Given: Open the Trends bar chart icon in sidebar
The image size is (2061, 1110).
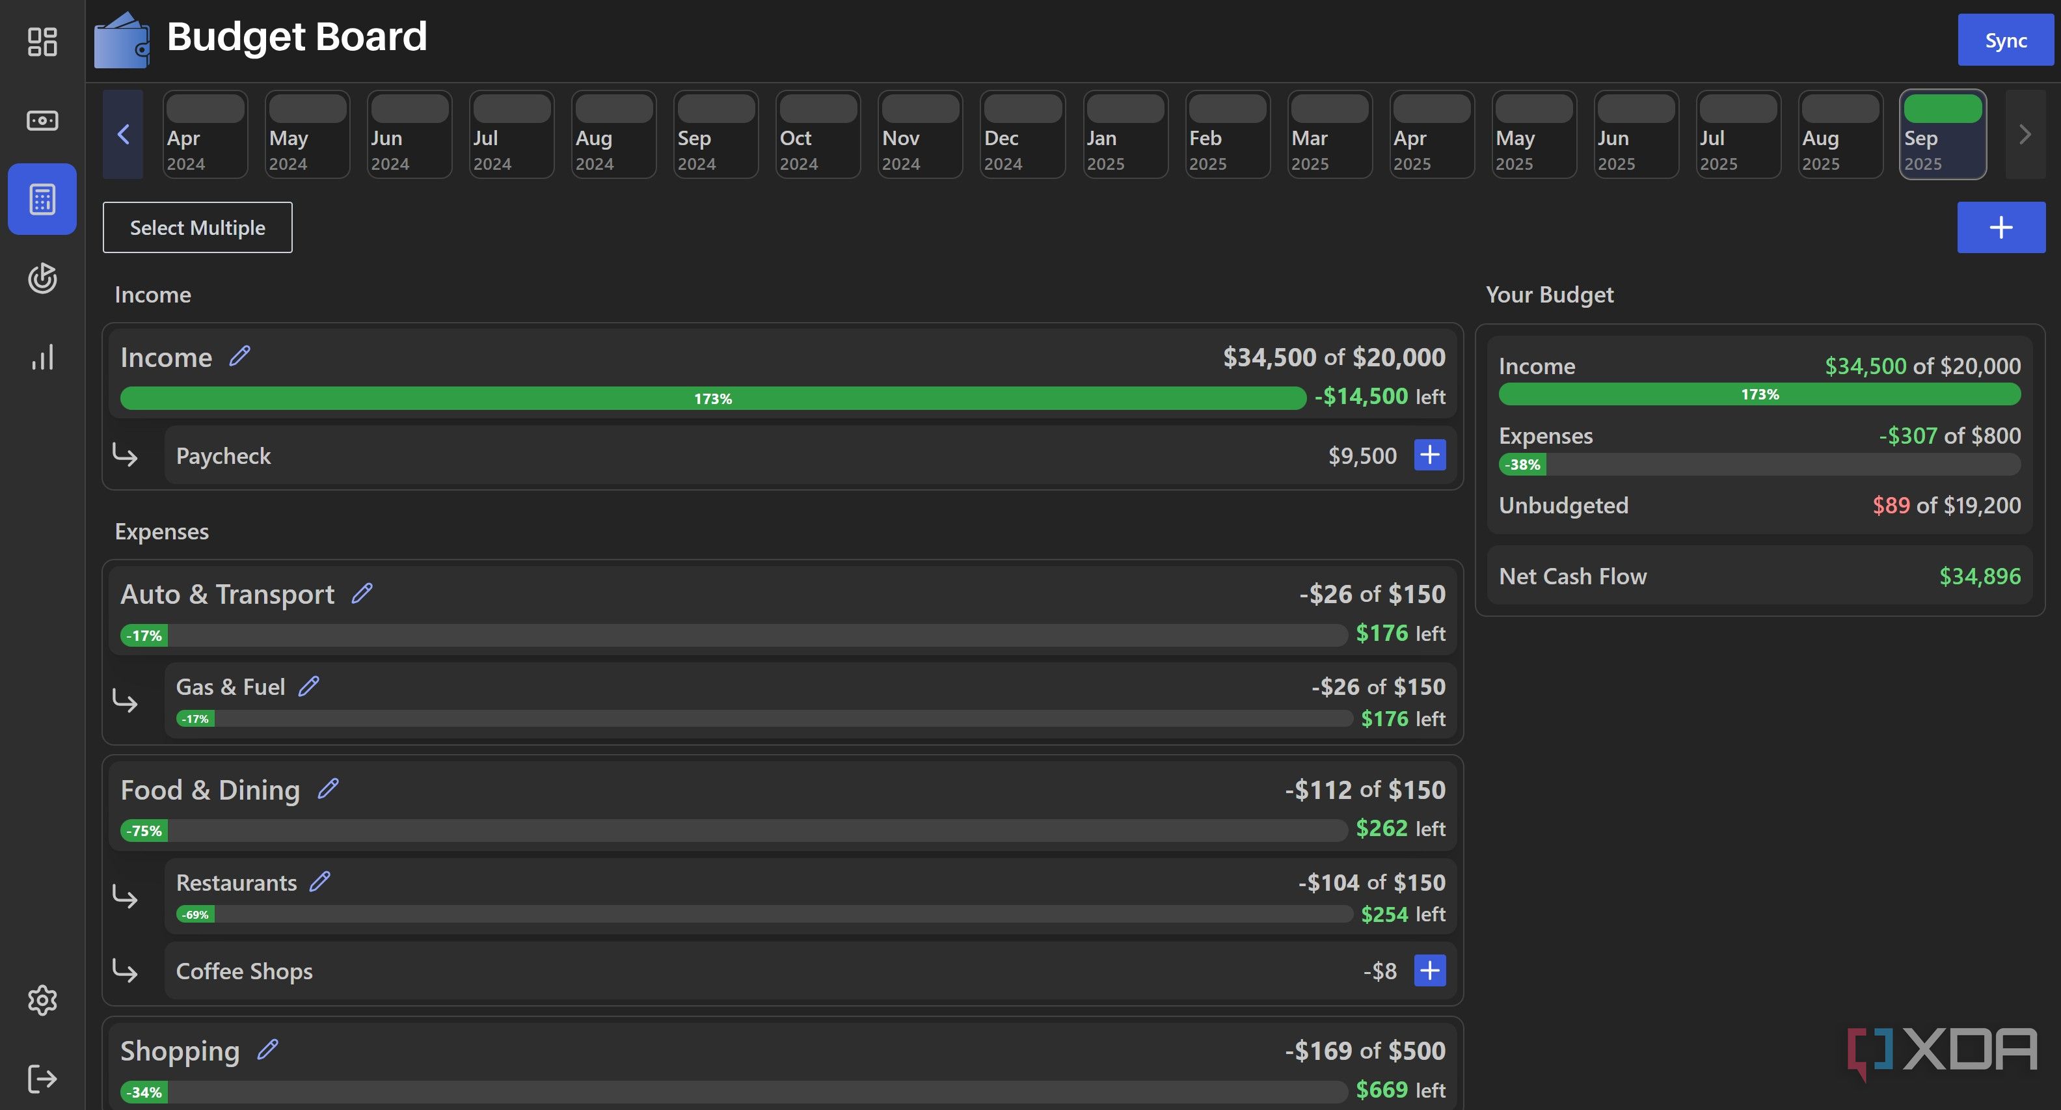Looking at the screenshot, I should pyautogui.click(x=42, y=356).
